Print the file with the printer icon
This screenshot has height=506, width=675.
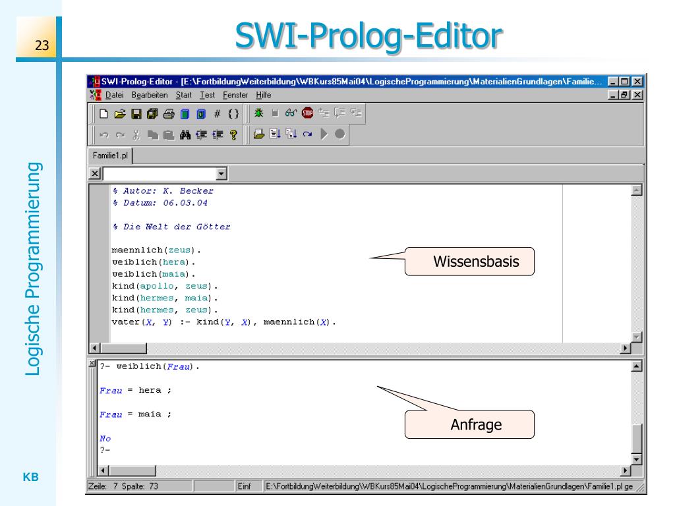(169, 114)
